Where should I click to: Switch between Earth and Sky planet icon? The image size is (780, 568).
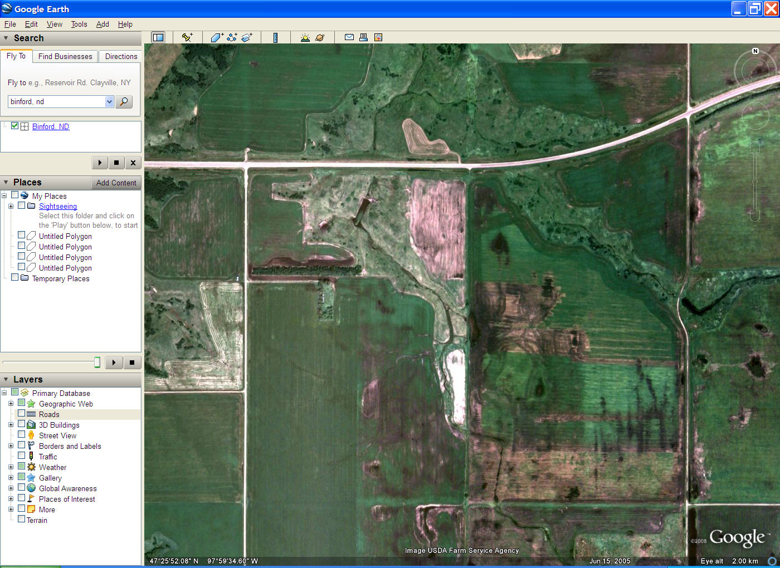pyautogui.click(x=320, y=37)
